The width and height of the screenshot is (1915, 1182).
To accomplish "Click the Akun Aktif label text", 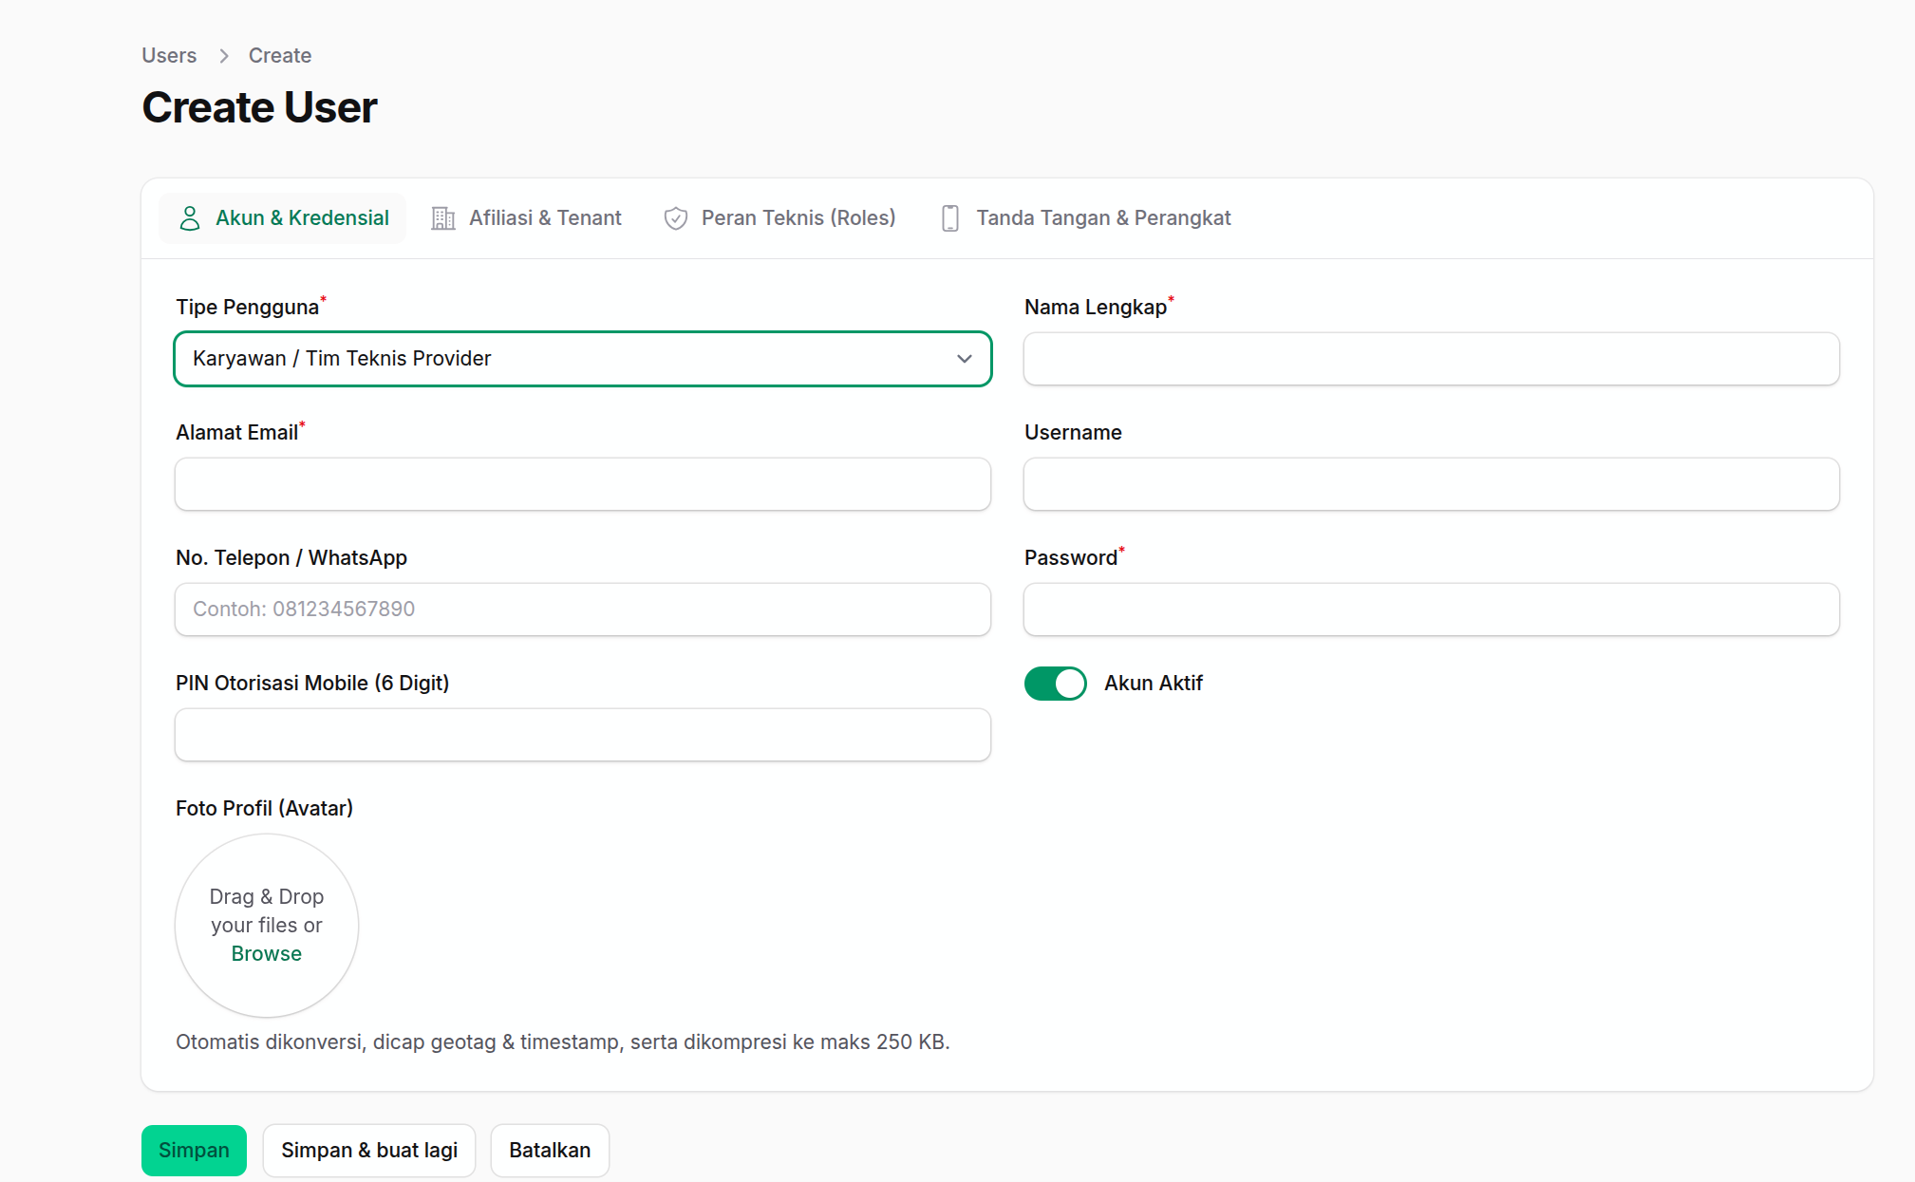I will coord(1154,684).
